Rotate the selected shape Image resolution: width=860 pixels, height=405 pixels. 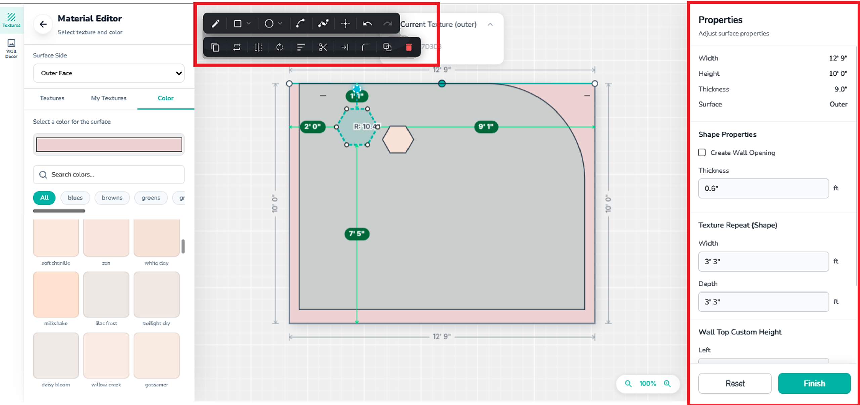pos(279,47)
